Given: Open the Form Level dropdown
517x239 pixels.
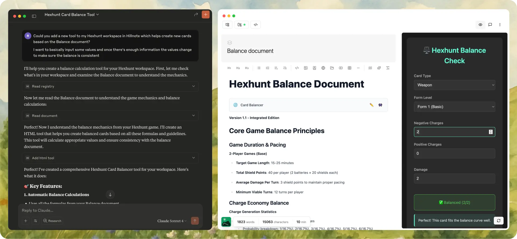Looking at the screenshot, I should [454, 107].
